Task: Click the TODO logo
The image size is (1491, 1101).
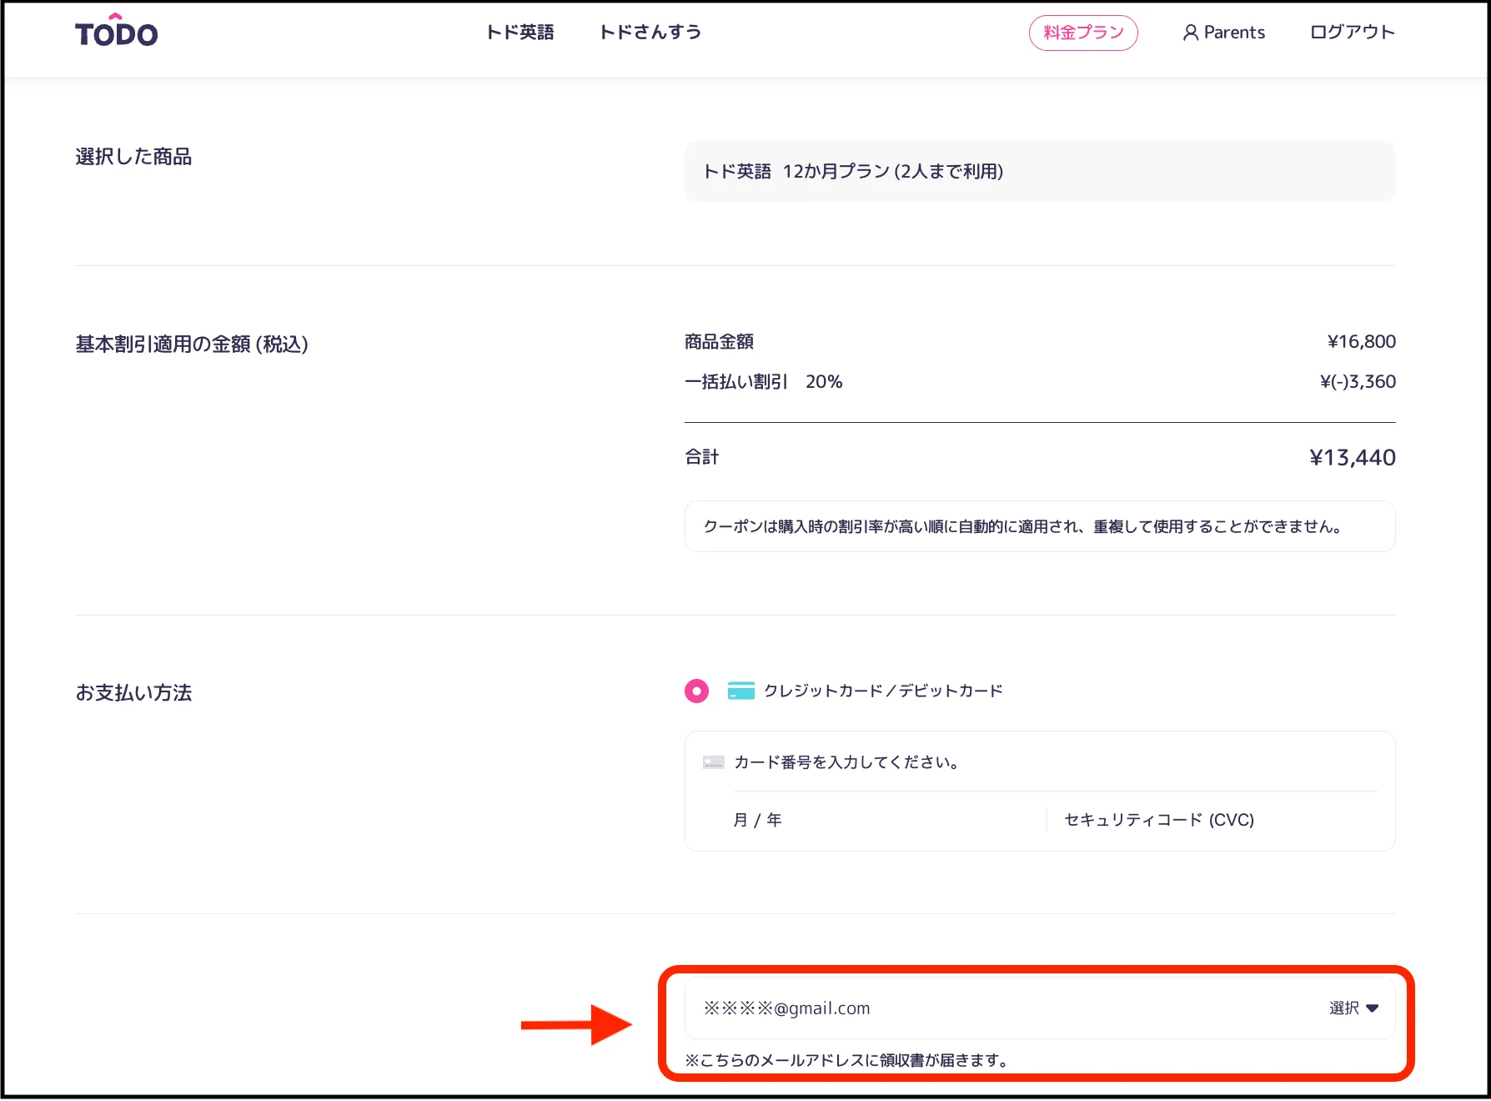Action: [116, 31]
